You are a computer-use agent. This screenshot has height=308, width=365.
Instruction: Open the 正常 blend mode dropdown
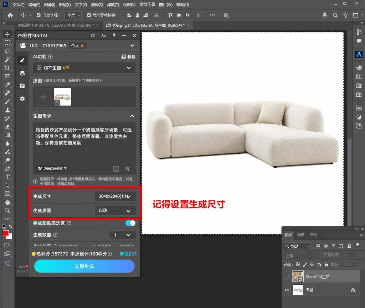point(302,256)
